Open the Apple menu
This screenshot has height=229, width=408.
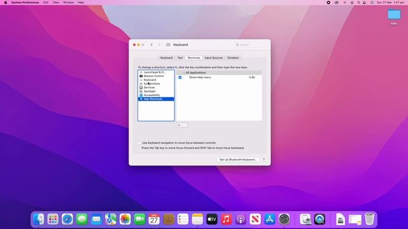point(6,3)
